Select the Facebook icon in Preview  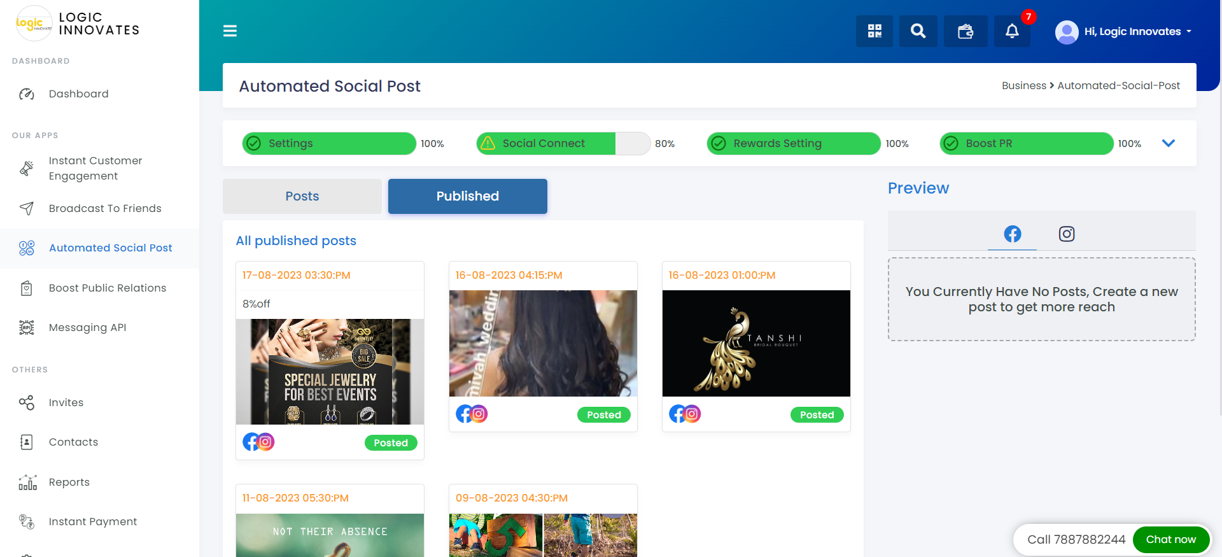click(x=1013, y=234)
